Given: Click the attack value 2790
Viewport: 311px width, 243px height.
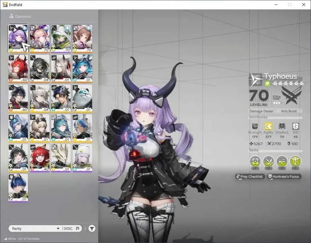Looking at the screenshot, I should tap(274, 144).
